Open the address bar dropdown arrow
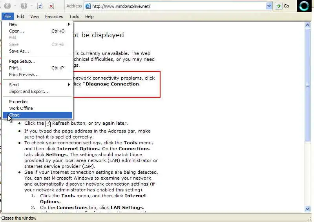Screen dimensions: 314x222 tap(269, 6)
